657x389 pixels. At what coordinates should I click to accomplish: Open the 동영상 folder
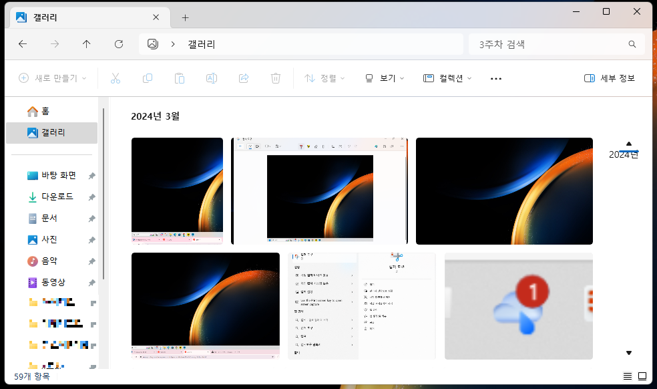pos(46,283)
